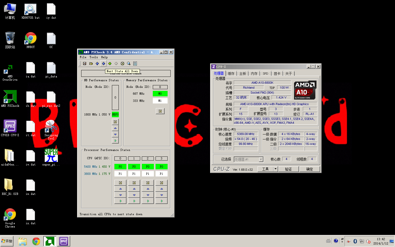This screenshot has width=395, height=247.
Task: Click the gear button under CPU 1
Action: click(x=134, y=183)
